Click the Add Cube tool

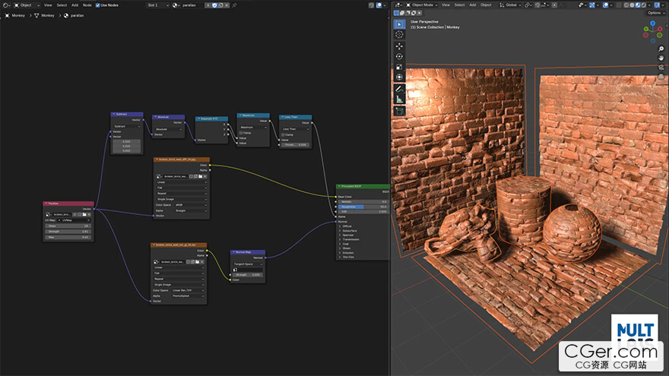pos(400,111)
